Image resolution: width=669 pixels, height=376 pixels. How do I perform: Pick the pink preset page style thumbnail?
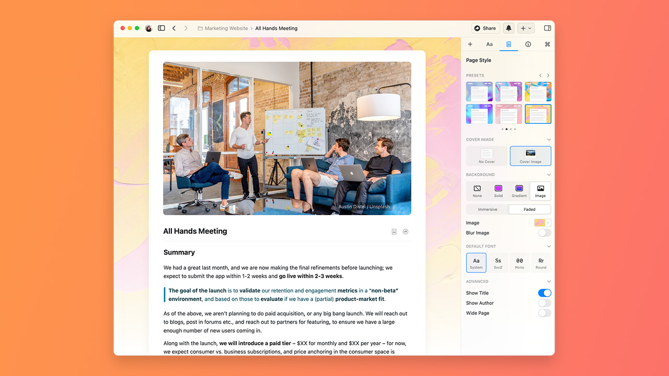509,114
